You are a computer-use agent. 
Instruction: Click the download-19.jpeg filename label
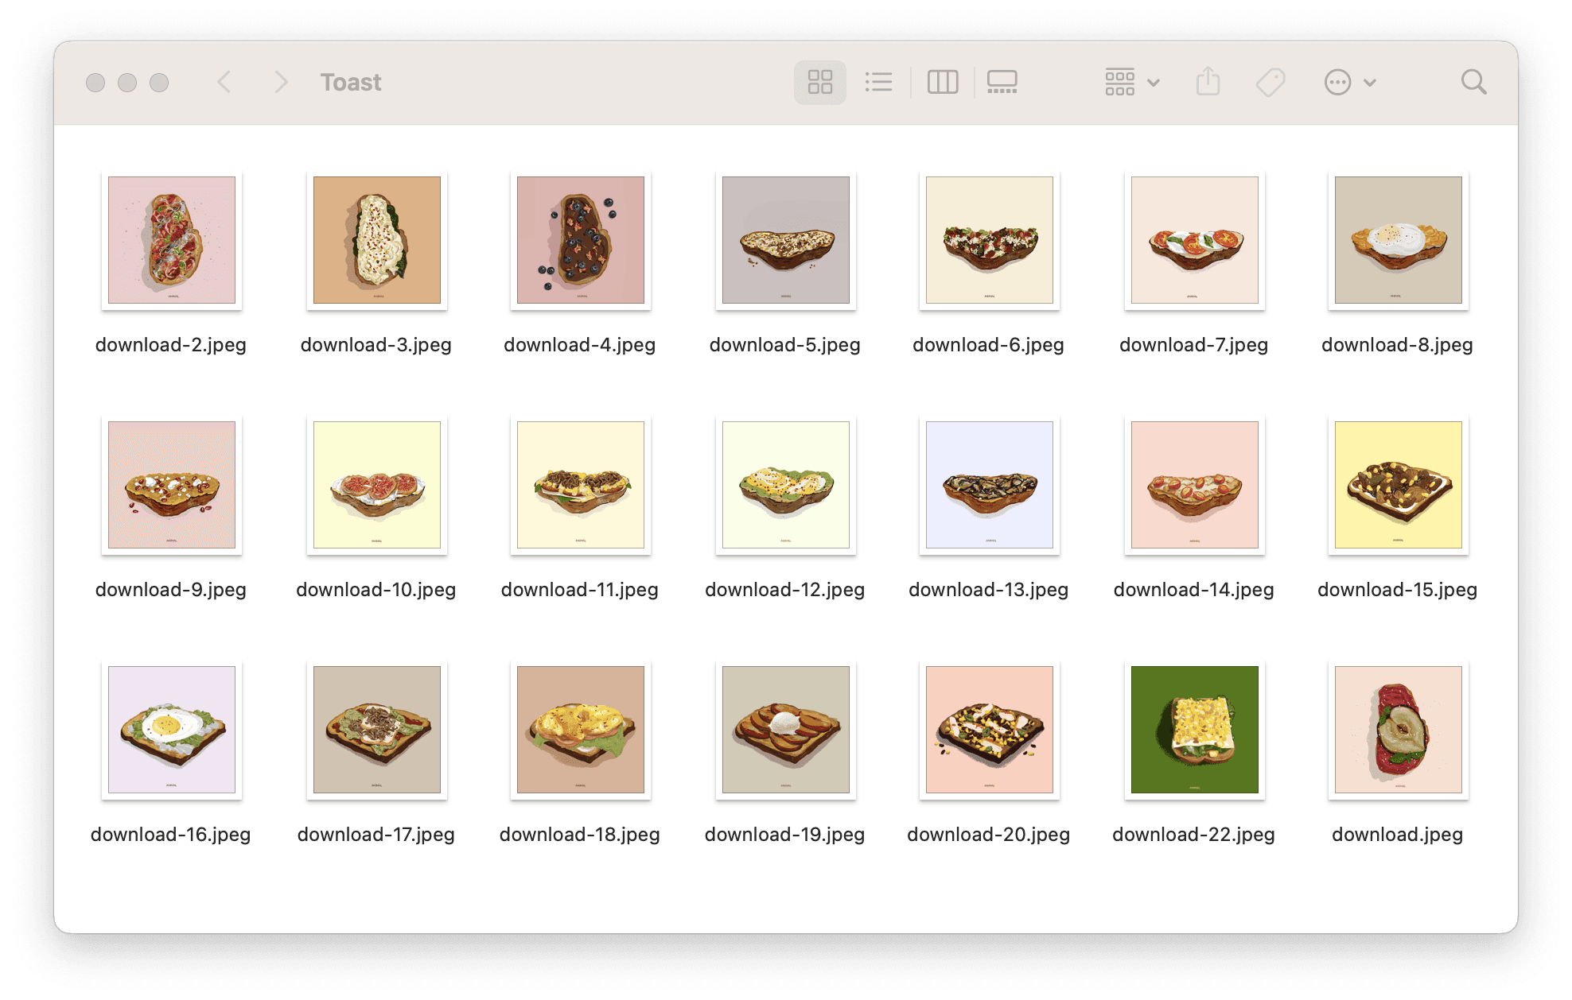[x=784, y=835]
